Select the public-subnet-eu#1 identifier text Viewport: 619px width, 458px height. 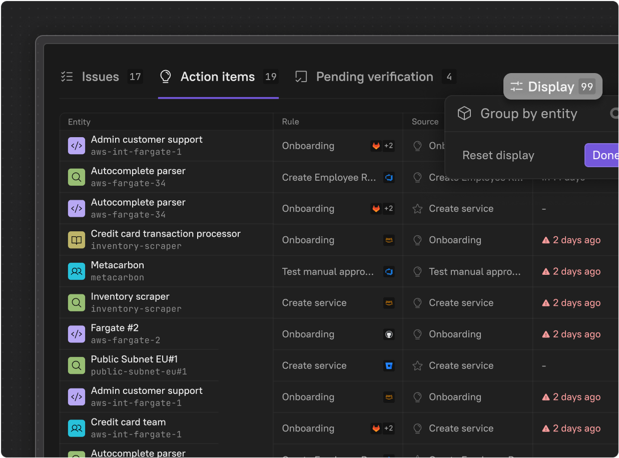pyautogui.click(x=139, y=372)
